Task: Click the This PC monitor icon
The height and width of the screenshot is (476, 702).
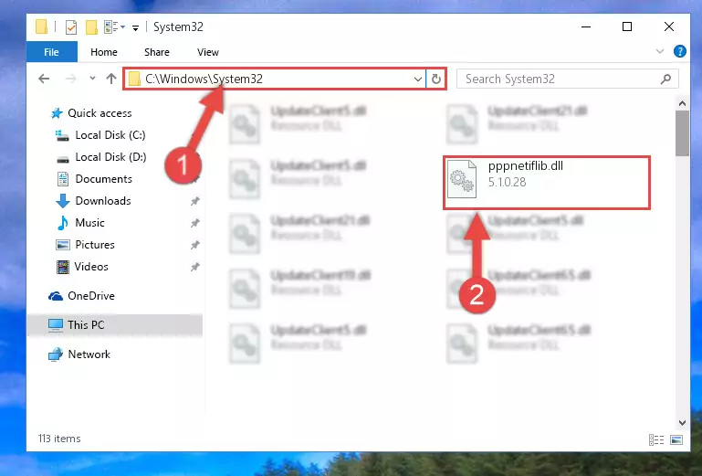Action: [56, 325]
